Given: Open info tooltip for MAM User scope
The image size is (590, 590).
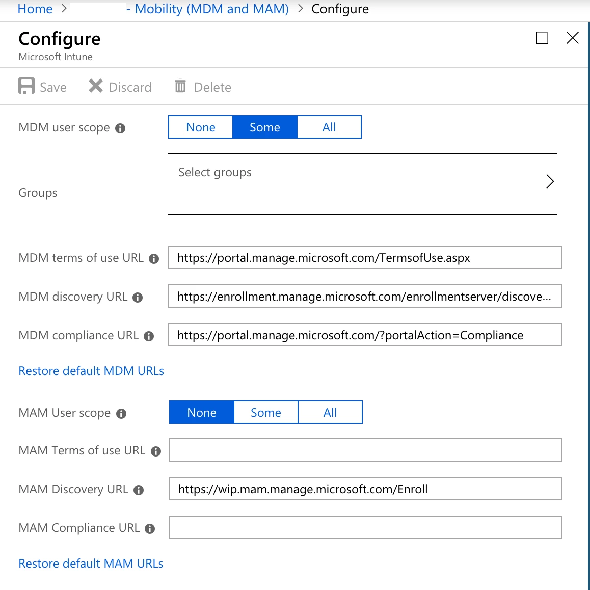Looking at the screenshot, I should coord(121,414).
